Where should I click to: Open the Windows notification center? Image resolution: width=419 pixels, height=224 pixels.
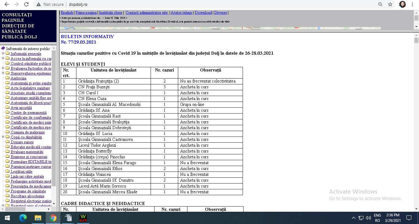[x=409, y=218]
